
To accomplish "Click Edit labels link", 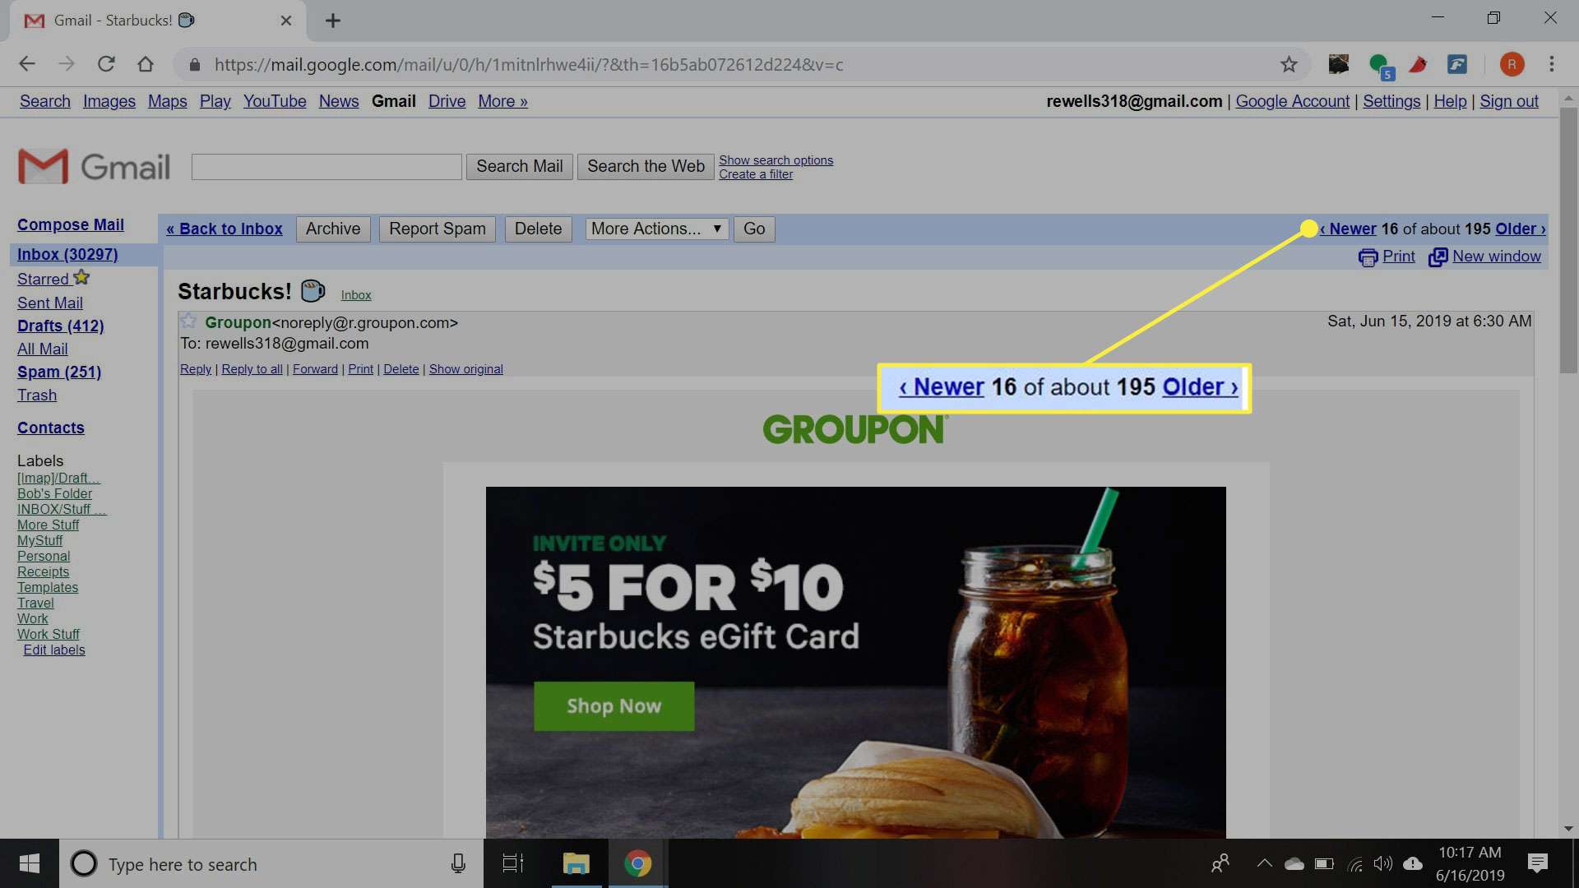I will coord(54,650).
